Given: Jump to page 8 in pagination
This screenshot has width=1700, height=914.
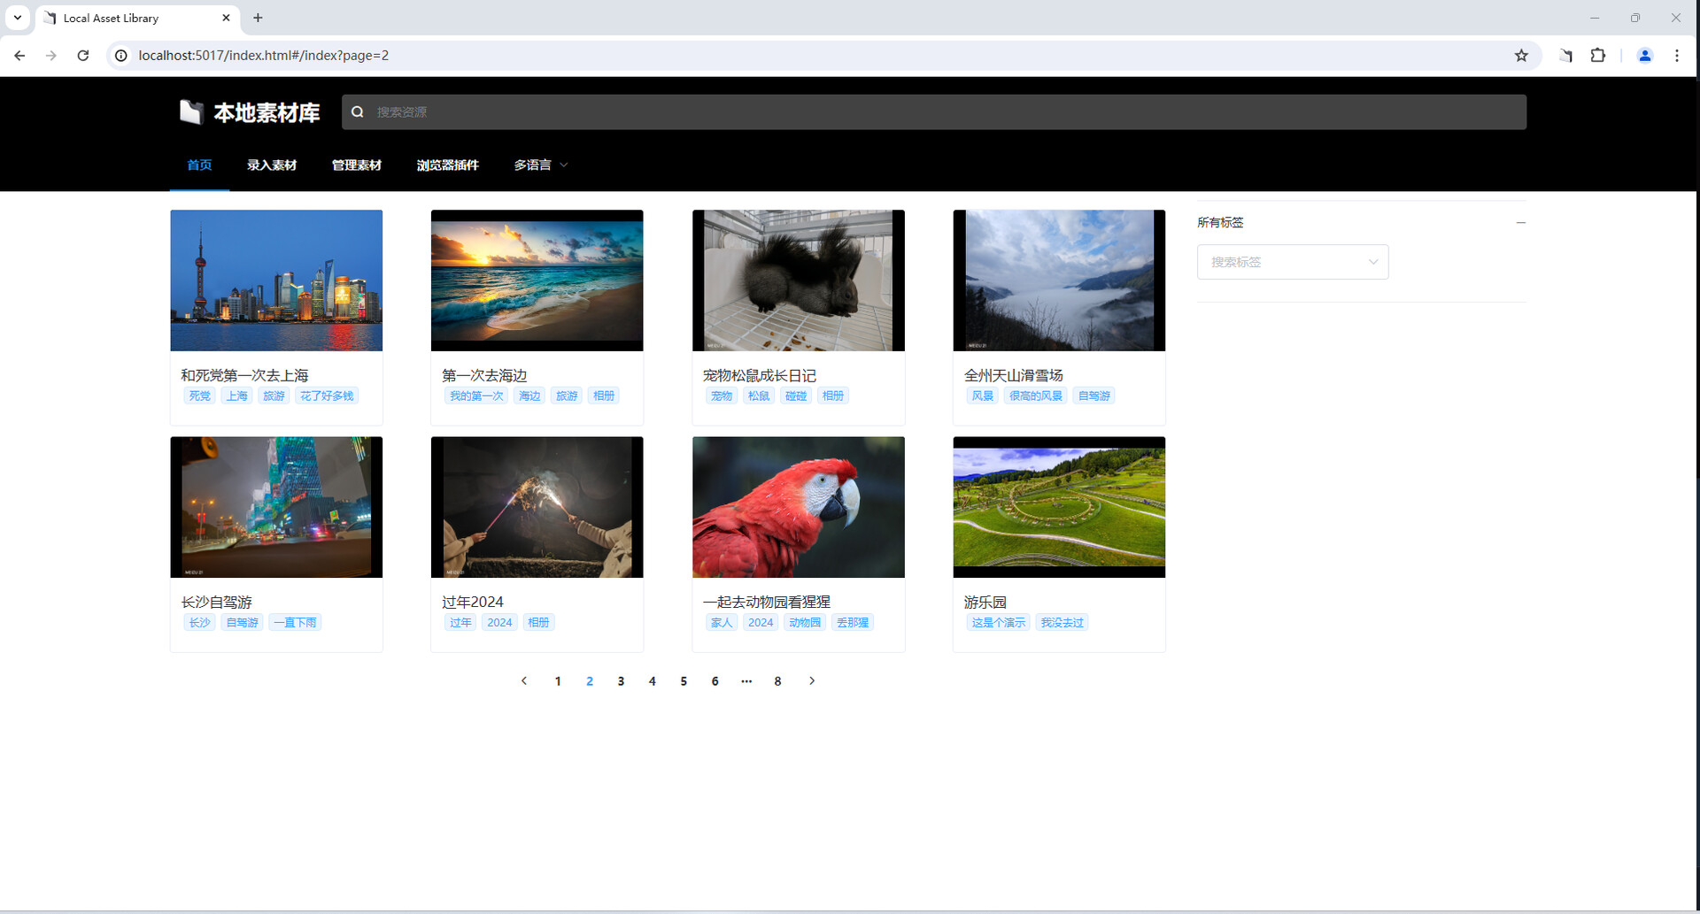Looking at the screenshot, I should click(777, 681).
